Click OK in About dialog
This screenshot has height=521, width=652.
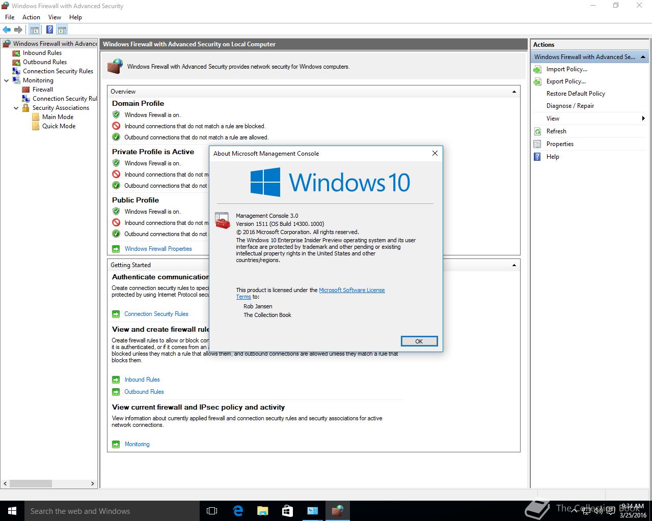[x=419, y=341]
